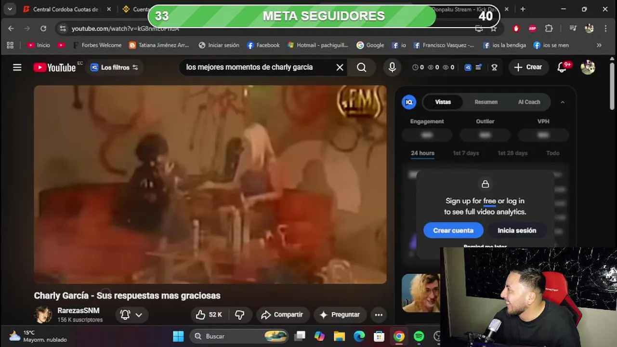Click the Crear button in YouTube header
Screen dimensions: 617x347
(x=528, y=67)
